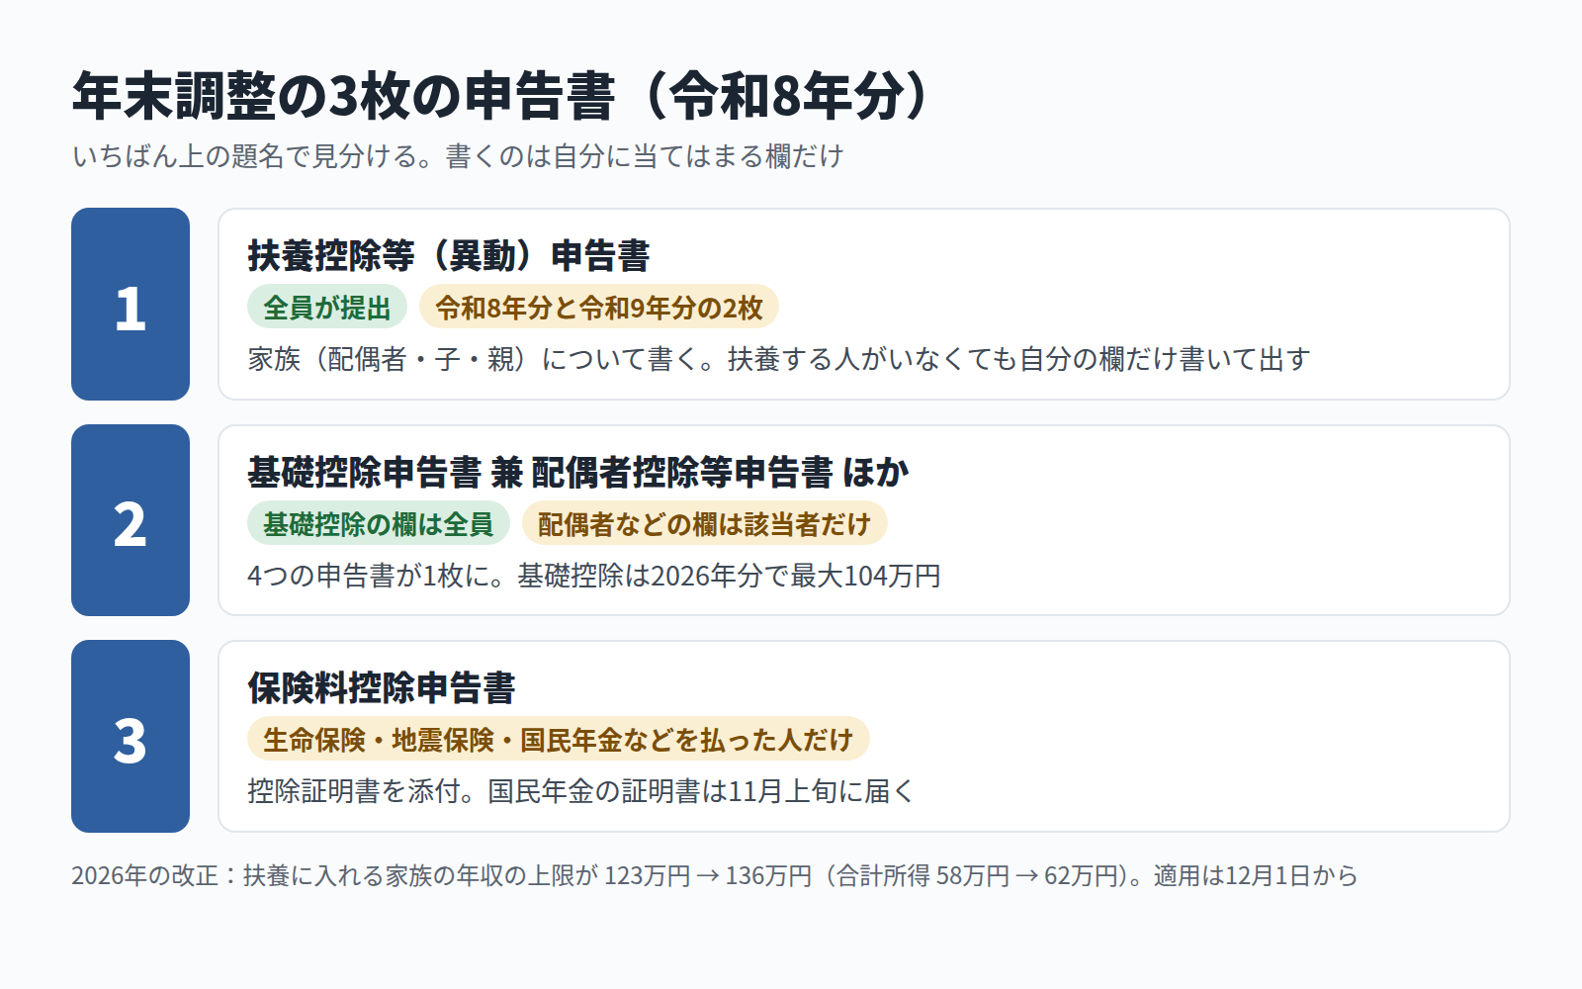Click the description starting 4つの申告書が1枚に

coord(594,576)
